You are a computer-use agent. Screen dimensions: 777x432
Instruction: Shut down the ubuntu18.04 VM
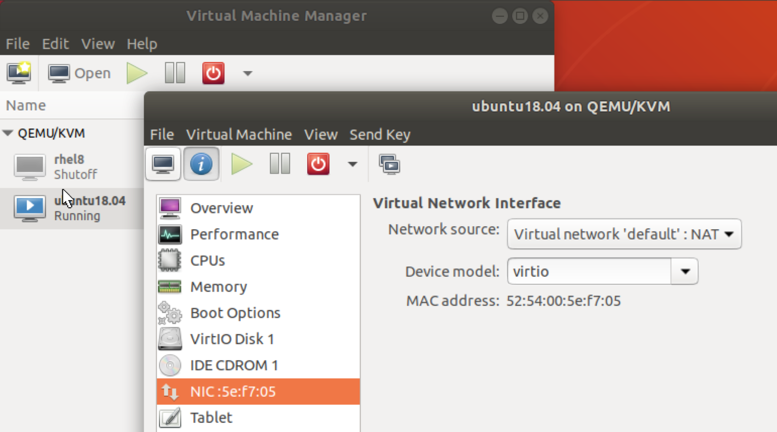click(318, 164)
